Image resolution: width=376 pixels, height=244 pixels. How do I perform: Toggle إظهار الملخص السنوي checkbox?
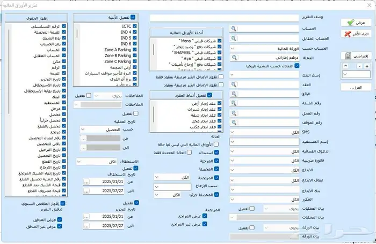tap(63, 204)
